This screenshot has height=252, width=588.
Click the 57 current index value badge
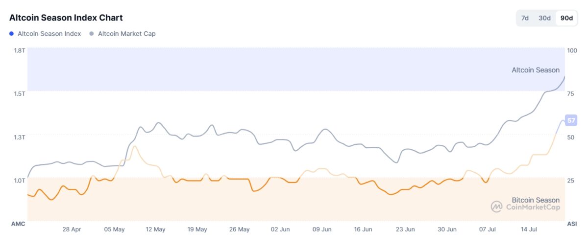click(571, 120)
